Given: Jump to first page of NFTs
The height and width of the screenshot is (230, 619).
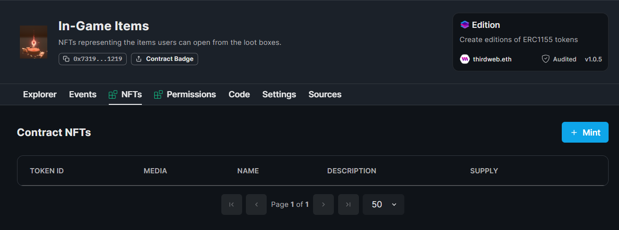Looking at the screenshot, I should pos(232,204).
